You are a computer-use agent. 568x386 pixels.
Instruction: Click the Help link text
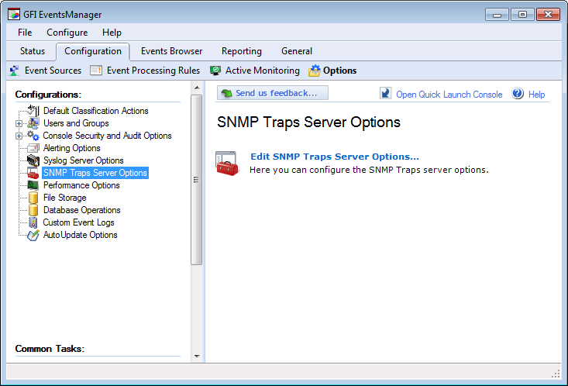536,95
